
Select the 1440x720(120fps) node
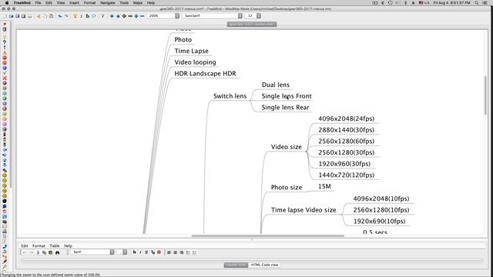346,175
